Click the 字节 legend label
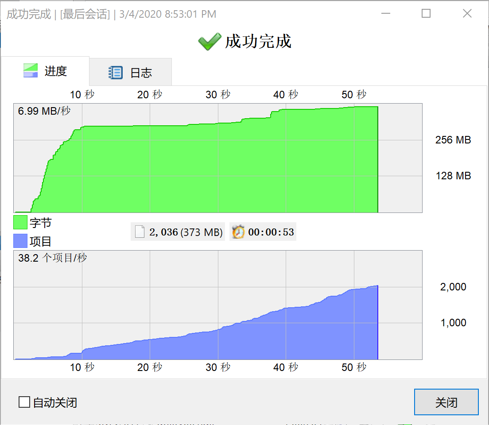This screenshot has width=489, height=425. point(41,223)
